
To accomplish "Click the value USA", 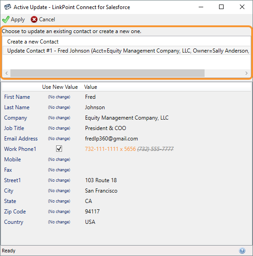I will click(90, 222).
